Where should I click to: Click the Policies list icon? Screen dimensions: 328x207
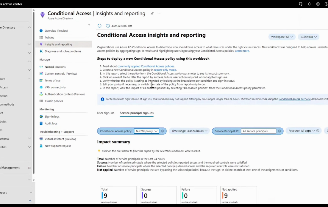pos(41,38)
